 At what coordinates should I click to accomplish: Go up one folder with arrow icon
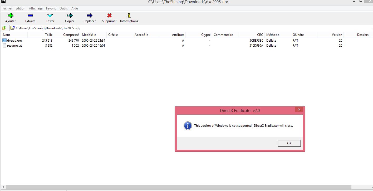pyautogui.click(x=4, y=28)
